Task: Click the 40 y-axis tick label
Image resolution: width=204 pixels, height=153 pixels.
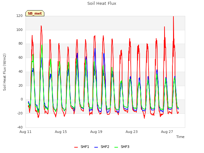Action: [x=20, y=71]
